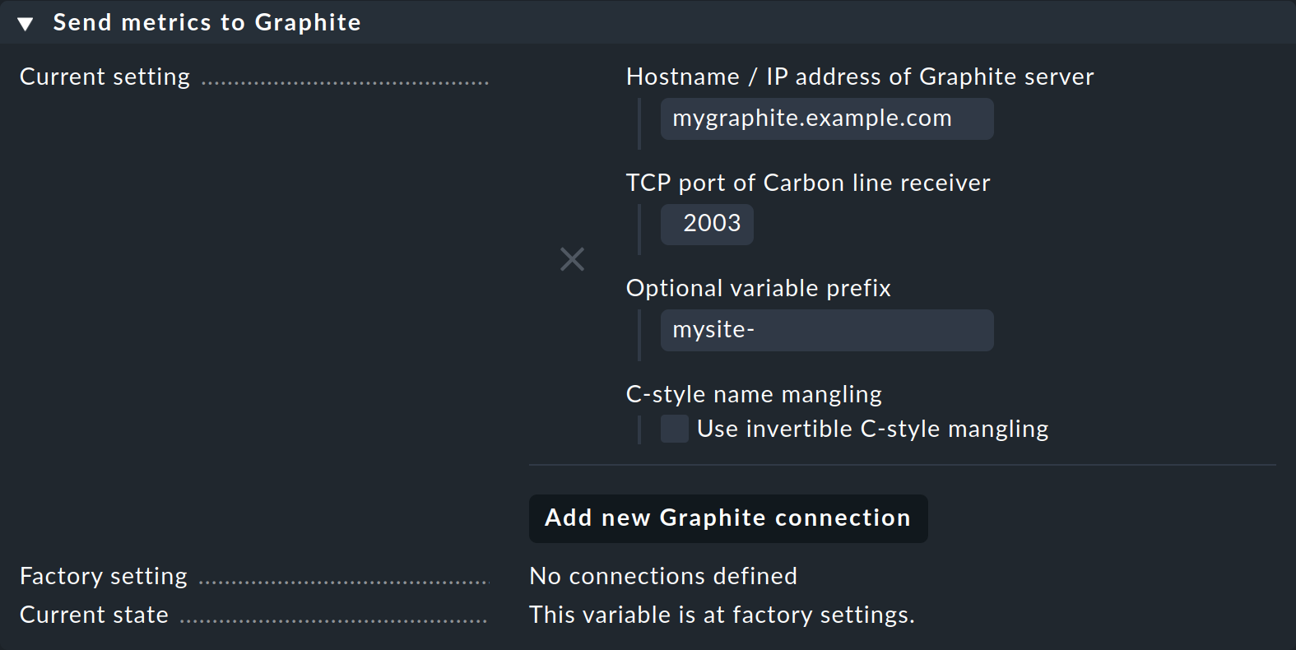Screen dimensions: 1296x650
Task: Click the Factory setting label
Action: point(104,576)
